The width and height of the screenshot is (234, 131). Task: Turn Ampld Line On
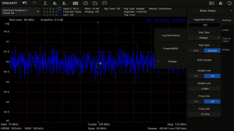[x=196, y=76]
